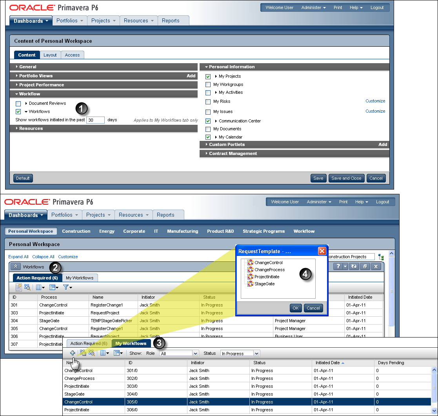
Task: Select ChangeProcess template icon in RequestTemplate dialog
Action: point(250,270)
